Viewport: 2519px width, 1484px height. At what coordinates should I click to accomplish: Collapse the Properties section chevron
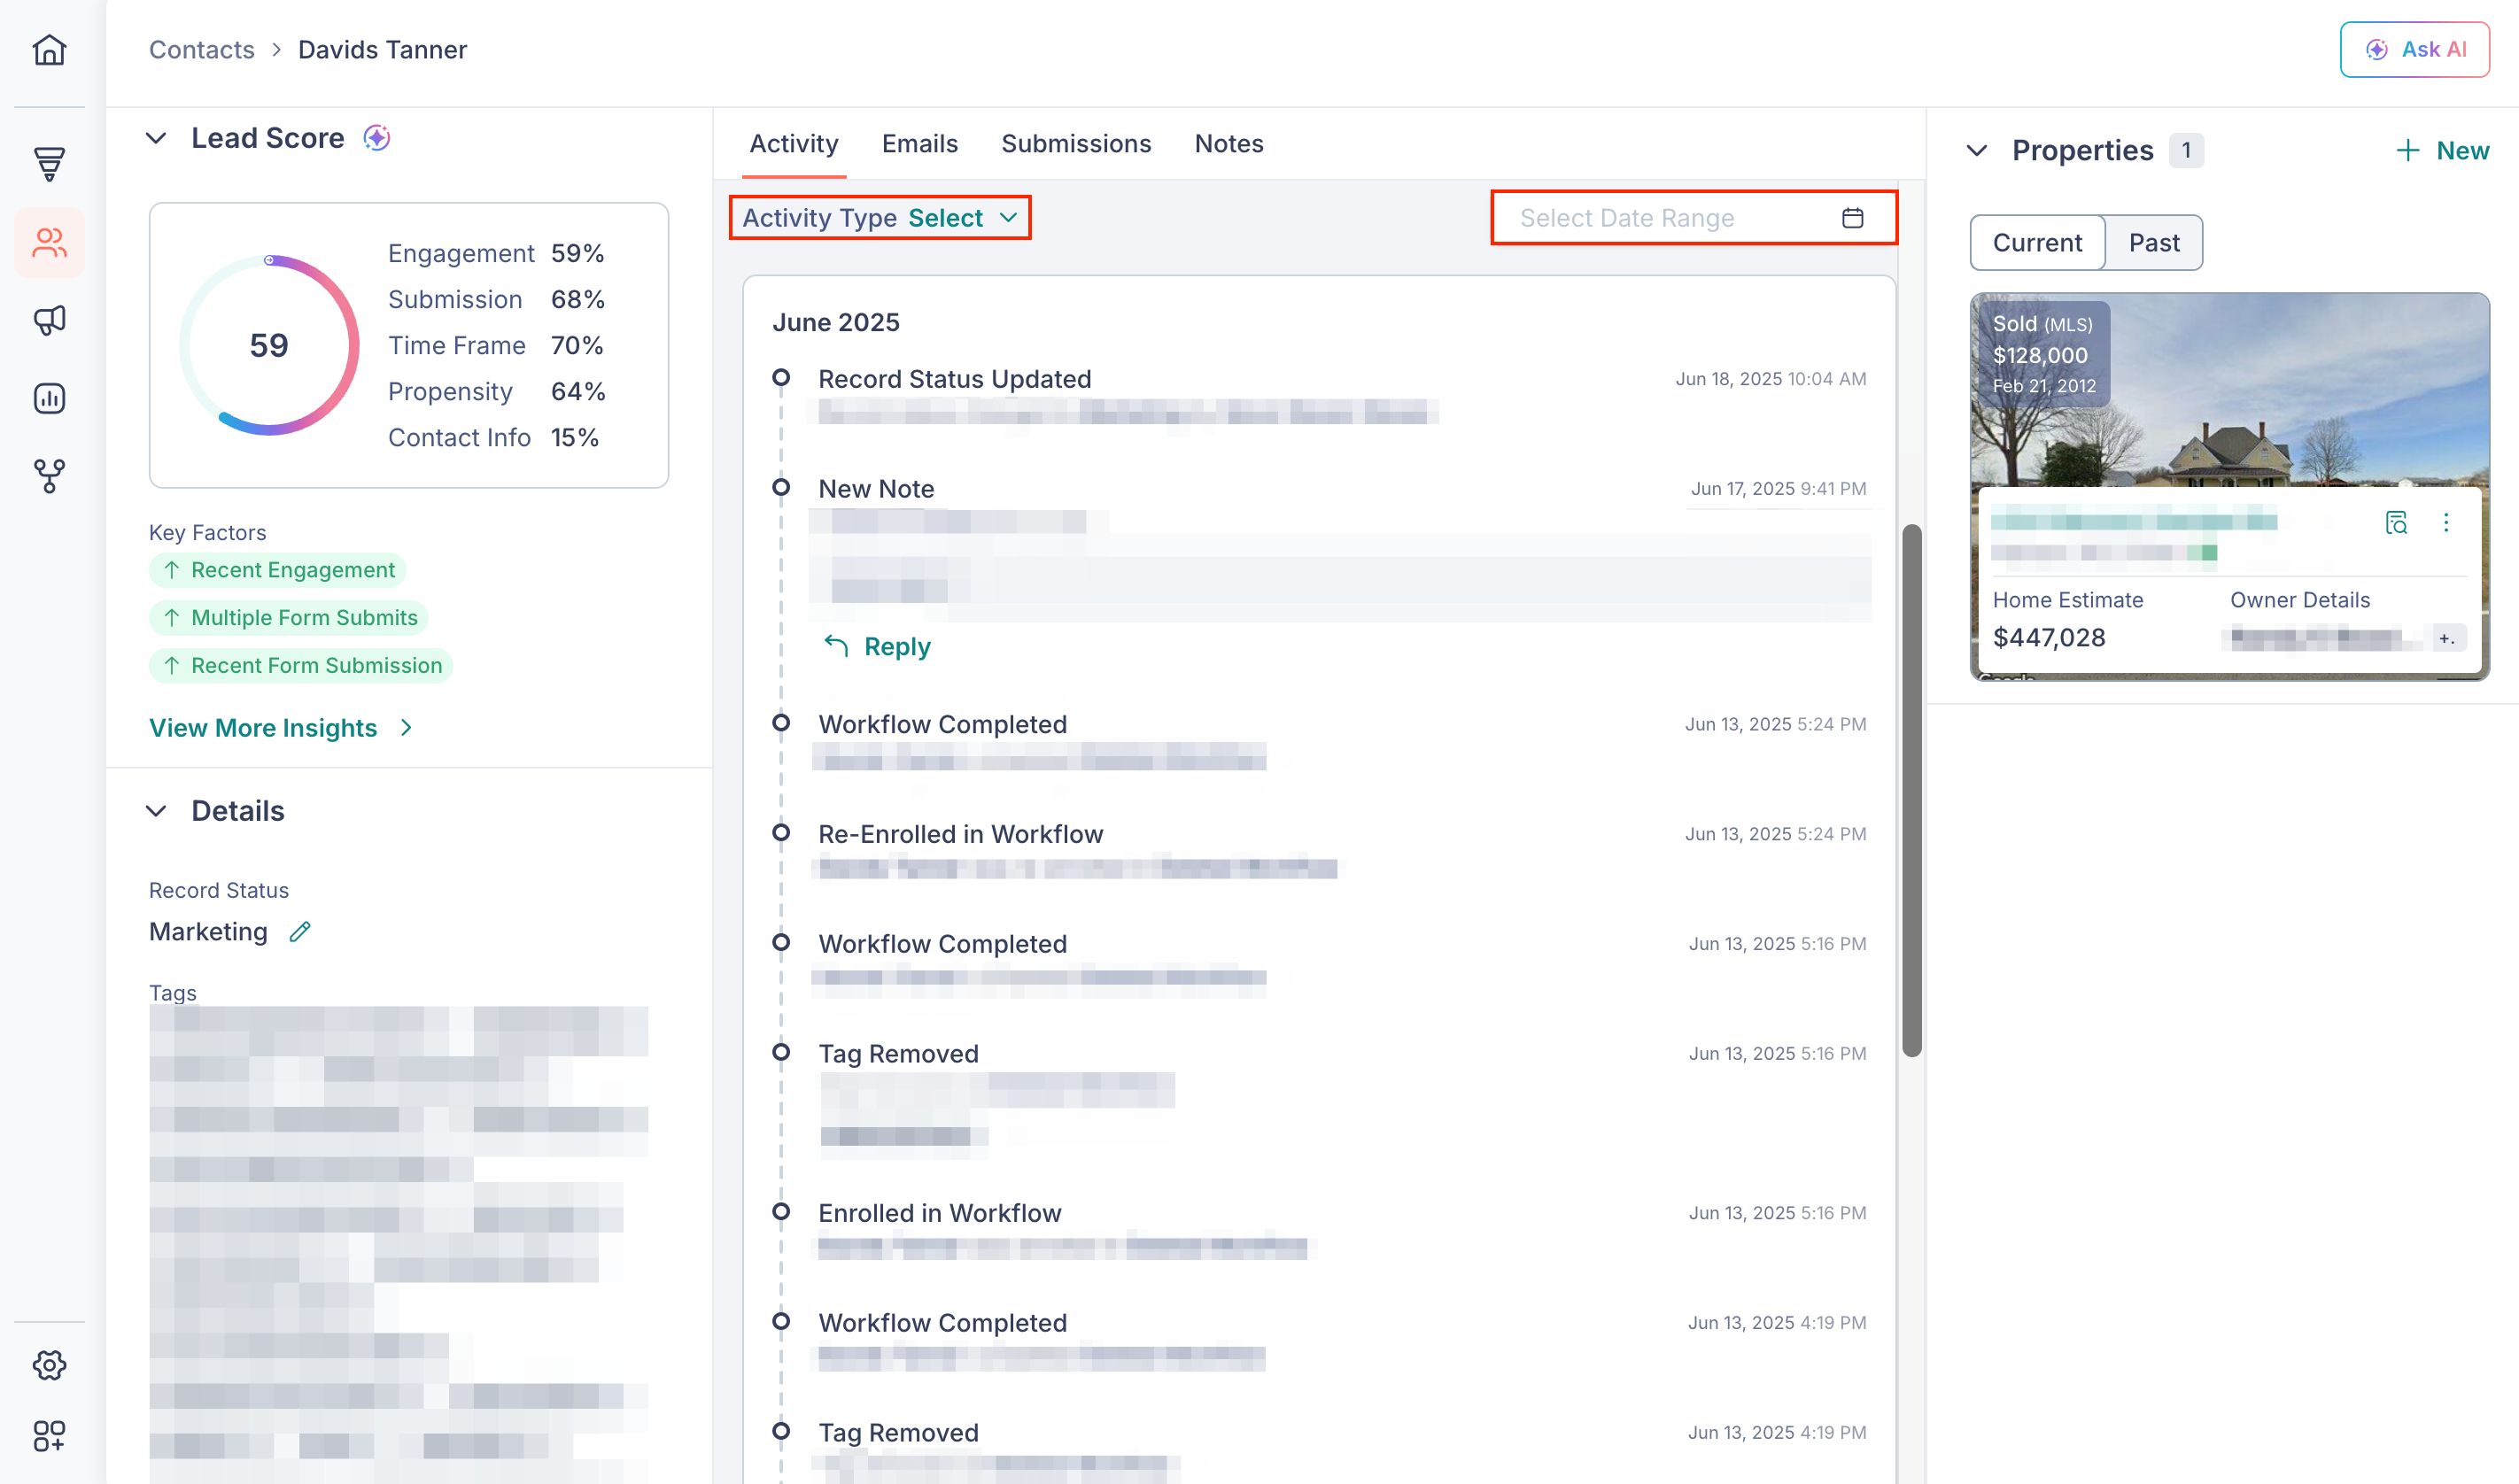(1977, 151)
